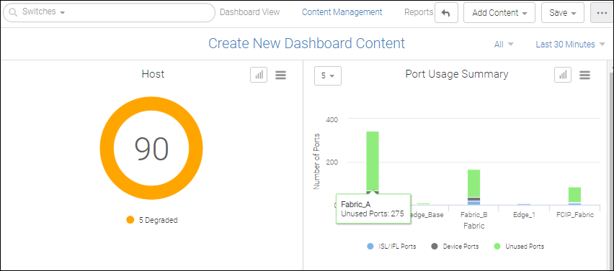
Task: Open the Save dropdown
Action: (563, 13)
